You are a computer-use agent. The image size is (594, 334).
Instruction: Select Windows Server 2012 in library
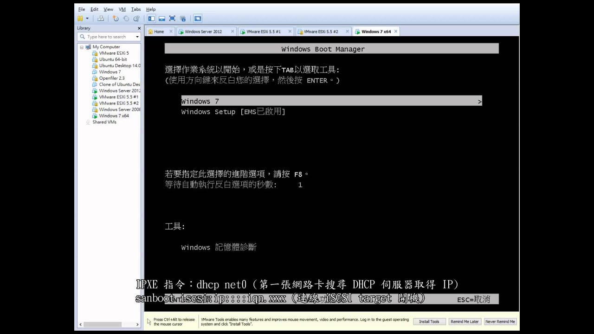click(x=116, y=91)
